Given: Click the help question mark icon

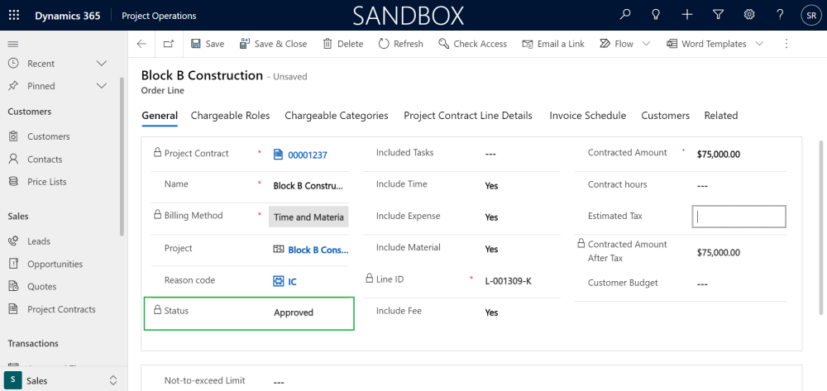Looking at the screenshot, I should click(x=780, y=15).
